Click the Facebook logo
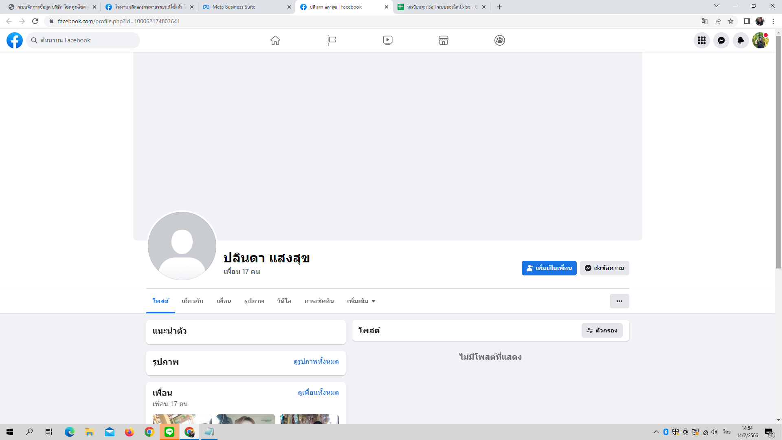Screen dimensions: 782x440 [x=15, y=40]
